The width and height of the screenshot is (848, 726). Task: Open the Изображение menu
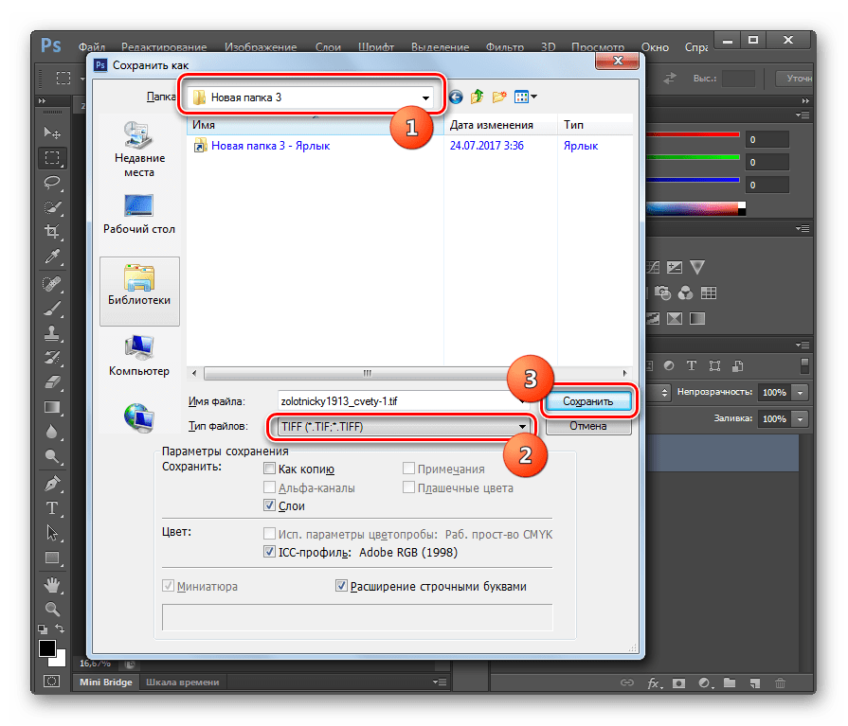(x=261, y=47)
